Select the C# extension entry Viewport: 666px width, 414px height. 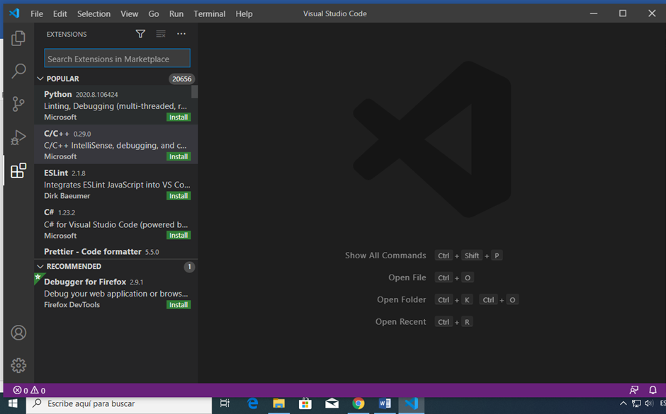click(115, 224)
